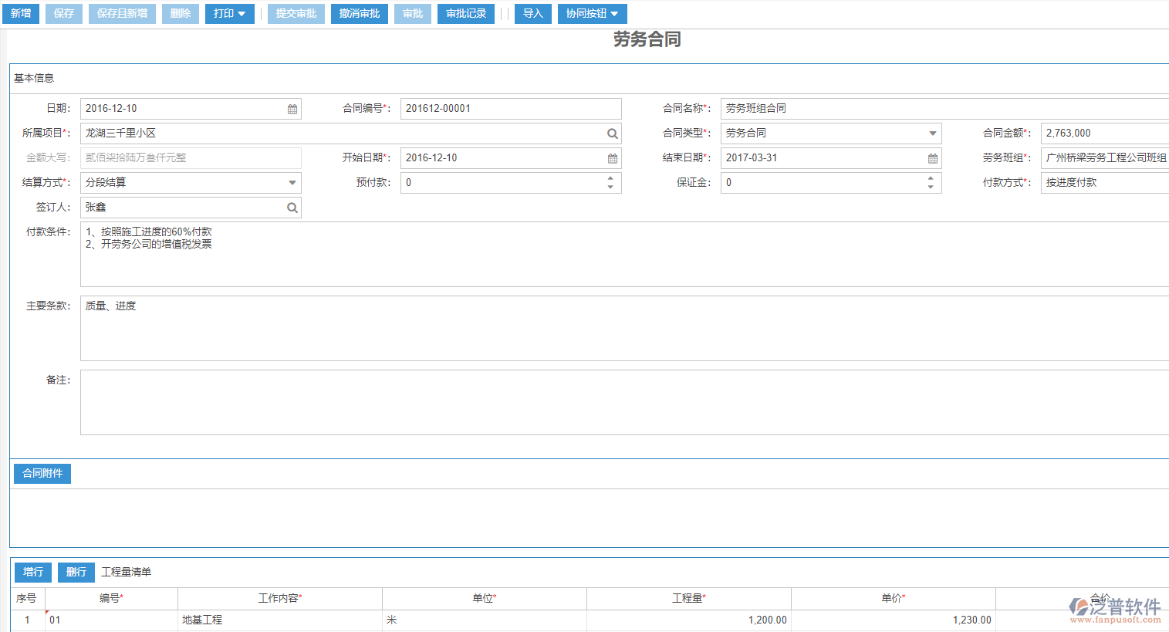Expand the 结算方式 dropdown

[x=292, y=183]
